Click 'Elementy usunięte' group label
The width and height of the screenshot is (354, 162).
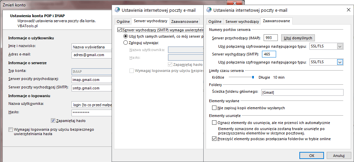coord(225,116)
